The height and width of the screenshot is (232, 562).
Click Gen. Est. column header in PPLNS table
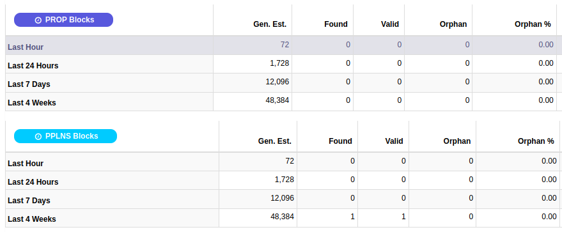(x=274, y=141)
